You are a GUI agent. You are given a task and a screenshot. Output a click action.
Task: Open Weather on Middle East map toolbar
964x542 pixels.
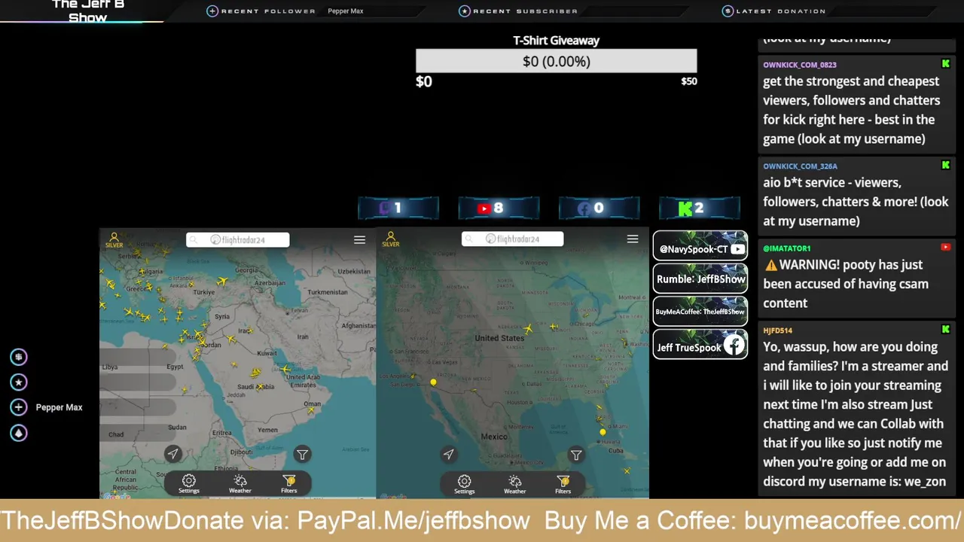click(240, 483)
